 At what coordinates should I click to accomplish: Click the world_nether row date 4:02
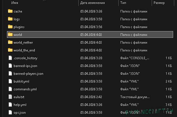click(91, 43)
